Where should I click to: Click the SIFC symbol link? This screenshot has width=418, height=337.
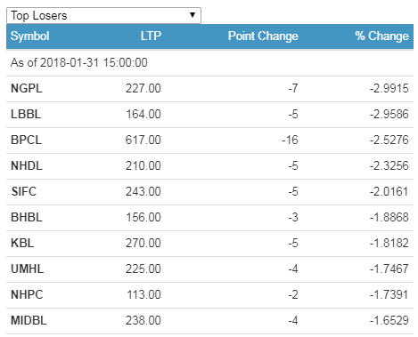point(24,191)
